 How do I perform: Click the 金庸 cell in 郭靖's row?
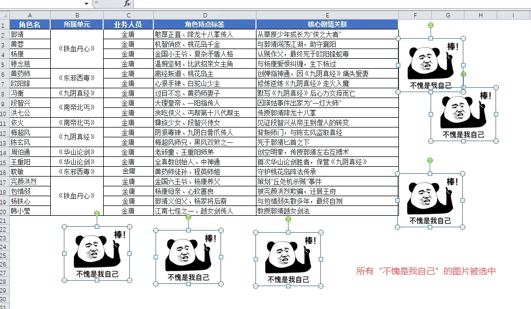point(128,34)
